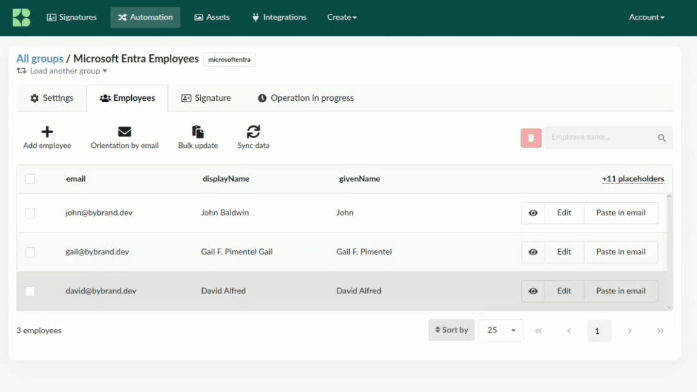Check the box for john@bybrand.dev
This screenshot has height=392, width=697.
[30, 213]
